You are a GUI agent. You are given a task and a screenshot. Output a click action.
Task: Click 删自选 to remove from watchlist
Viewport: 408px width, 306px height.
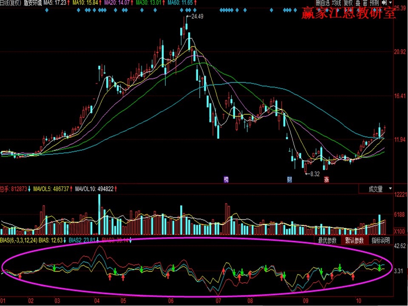click(323, 3)
